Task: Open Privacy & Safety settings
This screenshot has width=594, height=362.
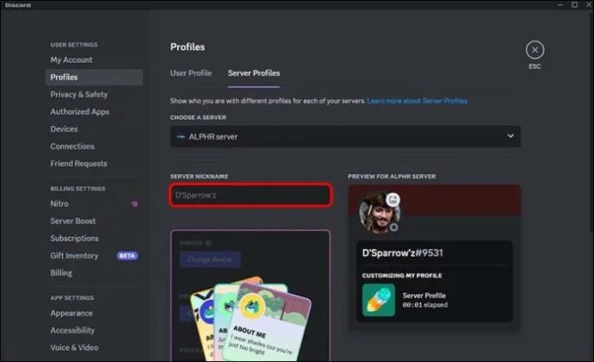Action: pyautogui.click(x=79, y=94)
